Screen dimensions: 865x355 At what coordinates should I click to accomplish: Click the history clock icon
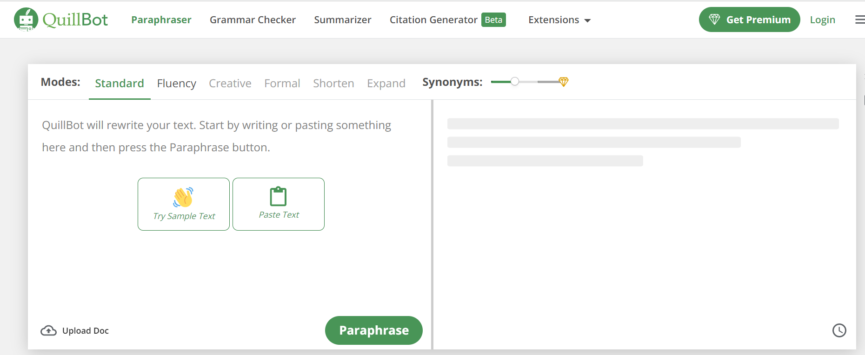839,330
